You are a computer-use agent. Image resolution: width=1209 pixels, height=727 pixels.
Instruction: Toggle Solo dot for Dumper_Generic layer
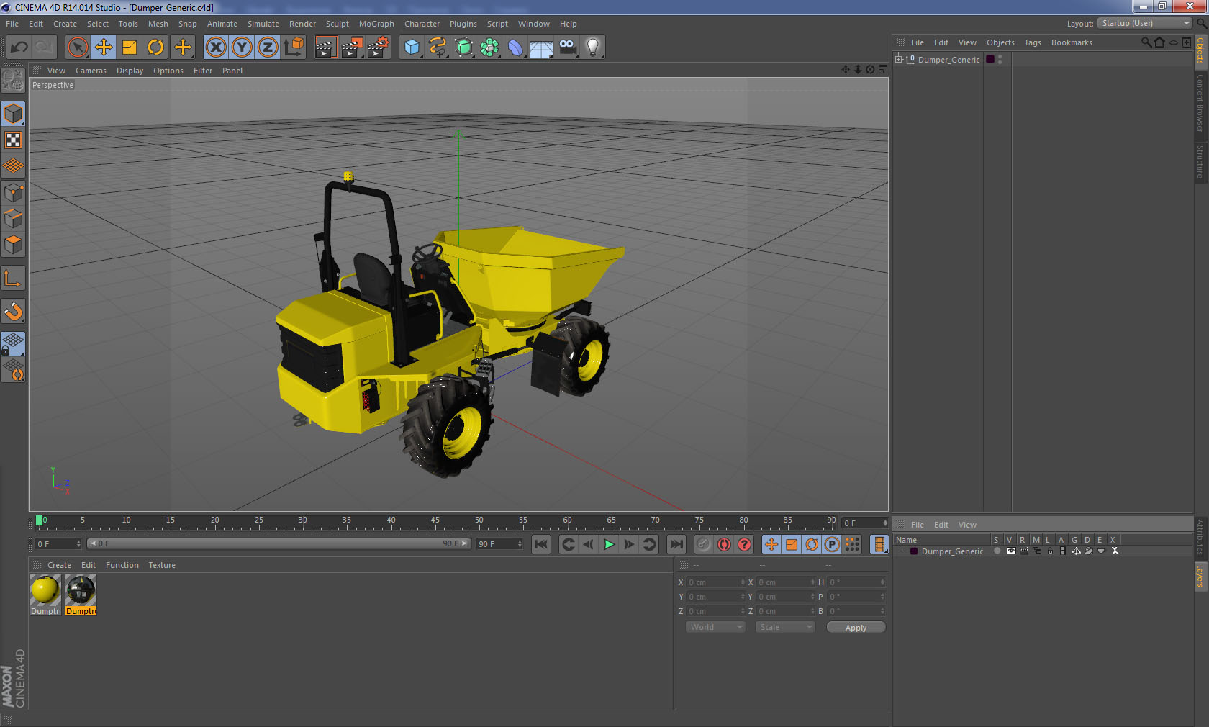[x=997, y=551]
